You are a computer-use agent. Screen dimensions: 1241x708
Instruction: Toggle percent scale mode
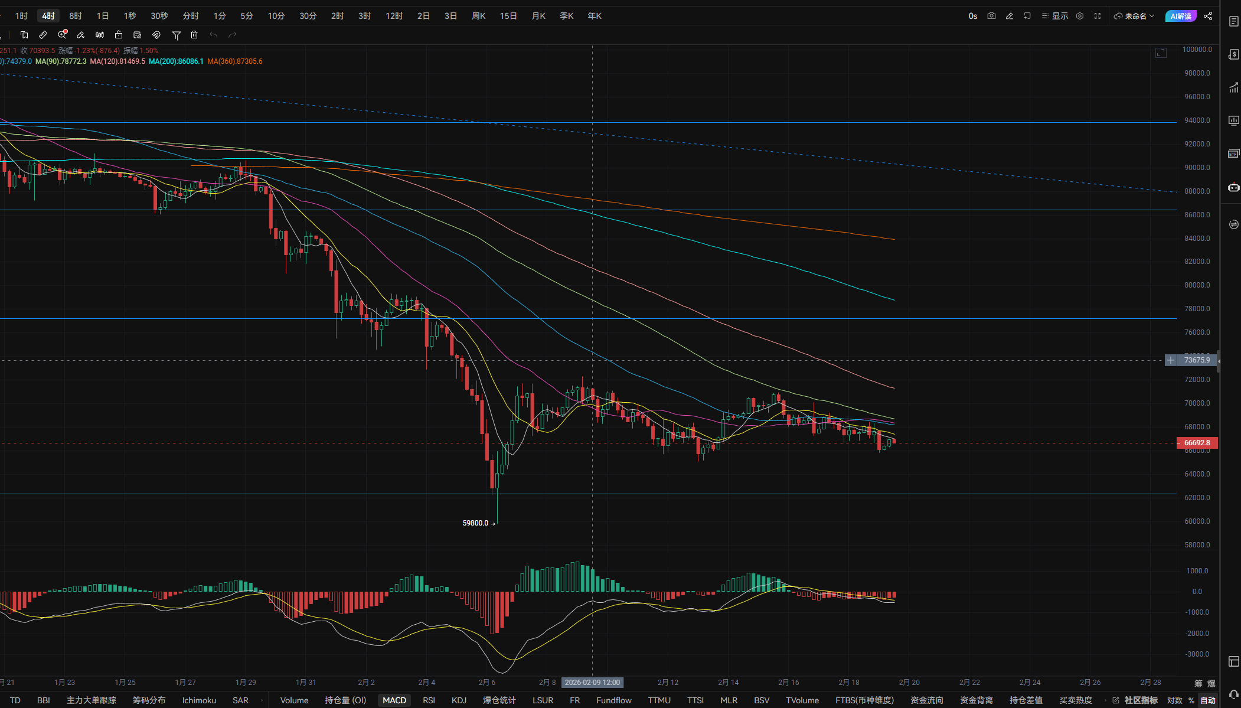point(1191,700)
